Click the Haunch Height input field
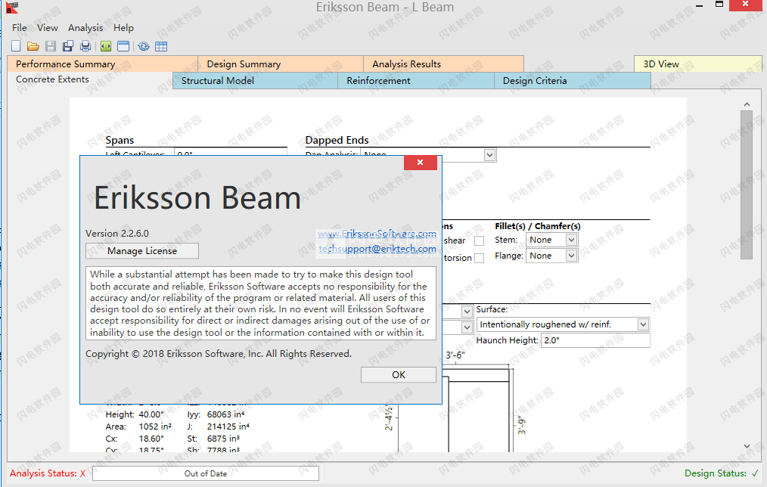 tap(595, 340)
